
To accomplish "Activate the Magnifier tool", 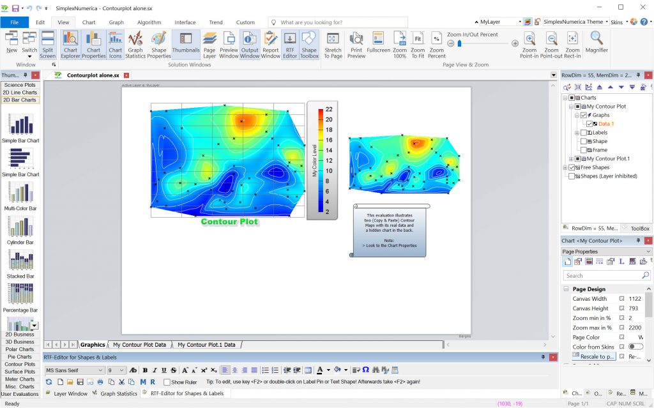I will (597, 43).
